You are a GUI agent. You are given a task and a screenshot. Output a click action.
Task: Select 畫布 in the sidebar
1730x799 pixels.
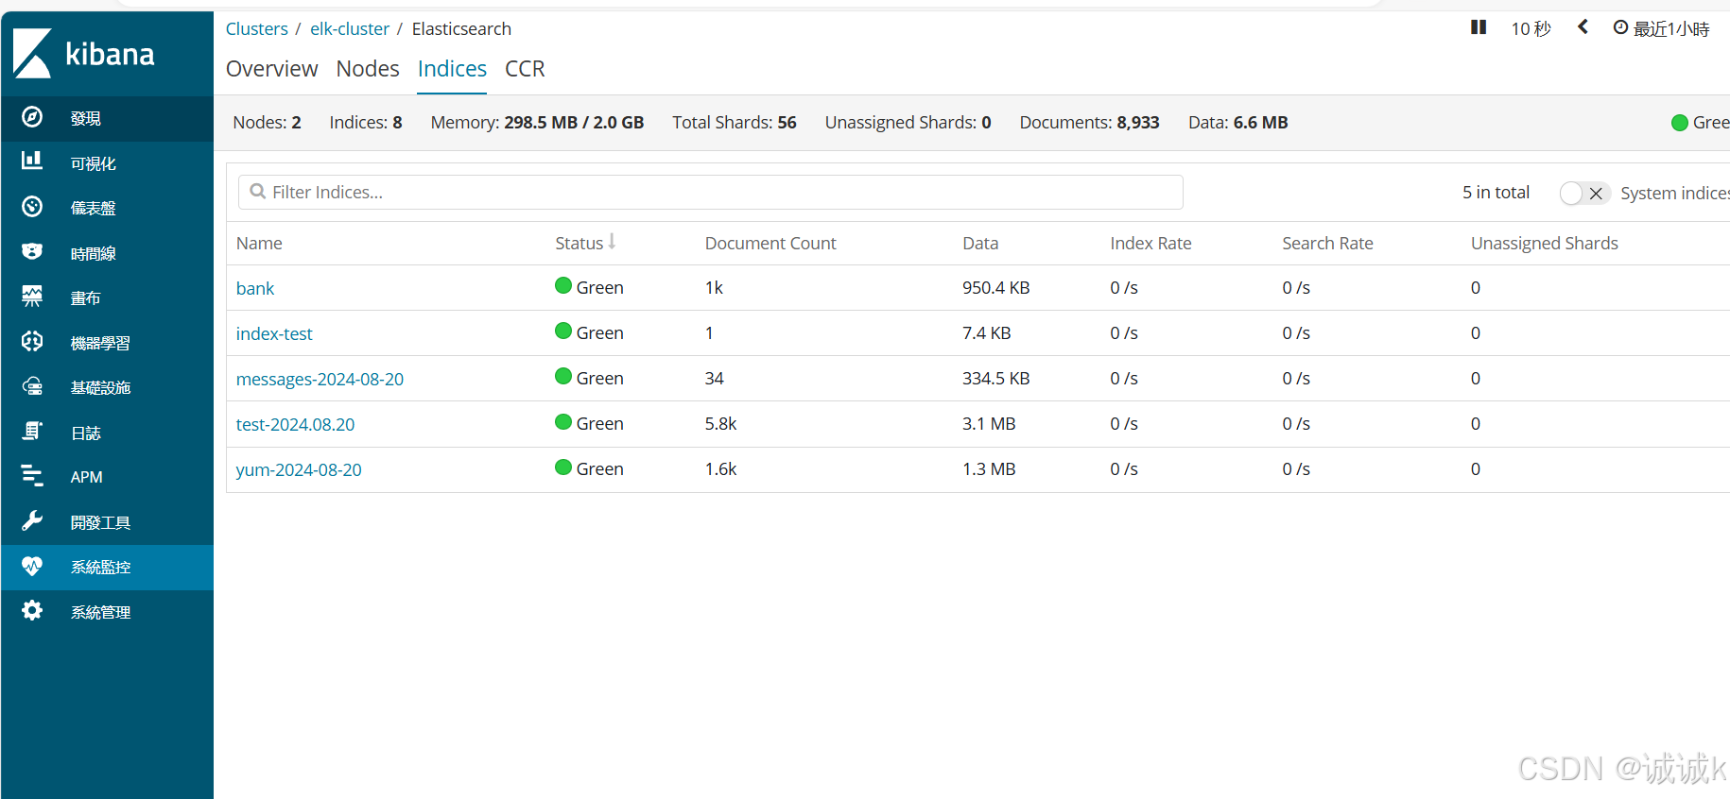pos(86,297)
